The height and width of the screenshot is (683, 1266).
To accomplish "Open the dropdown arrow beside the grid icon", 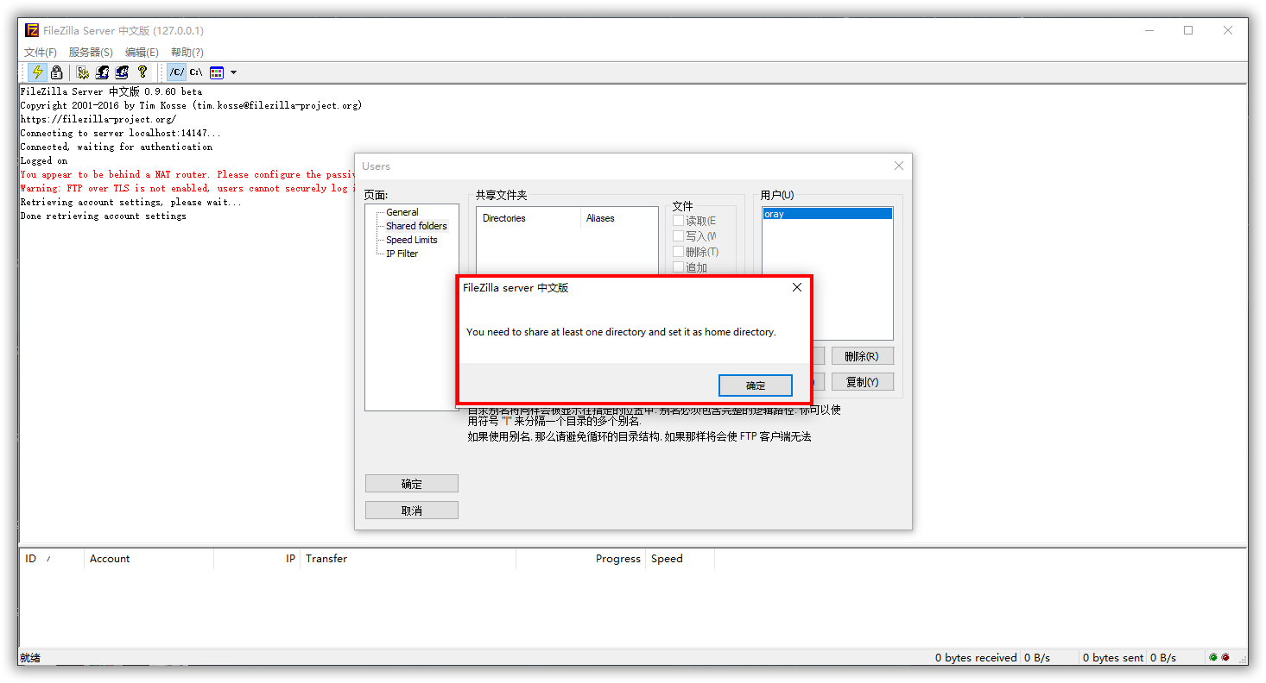I will 233,72.
